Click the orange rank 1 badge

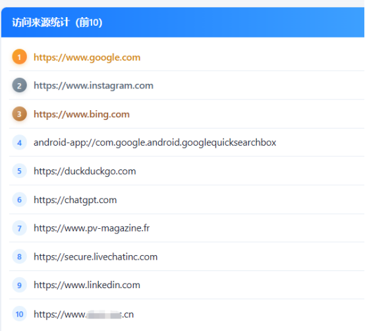point(19,57)
